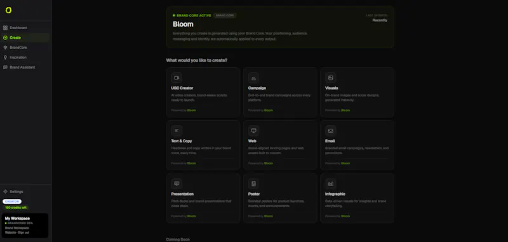
Task: Click the Presentation screen icon
Action: pyautogui.click(x=177, y=184)
